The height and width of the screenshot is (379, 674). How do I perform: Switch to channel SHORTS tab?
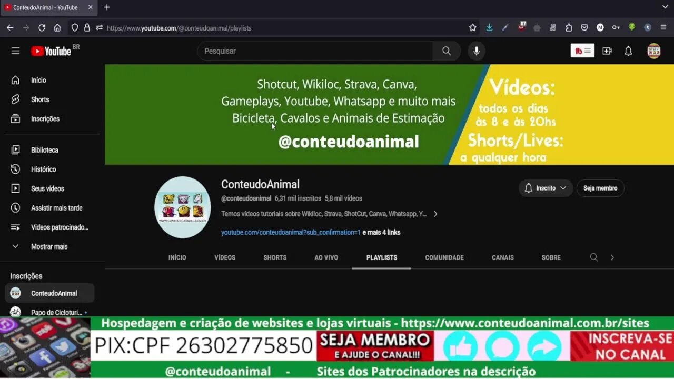[x=275, y=257]
